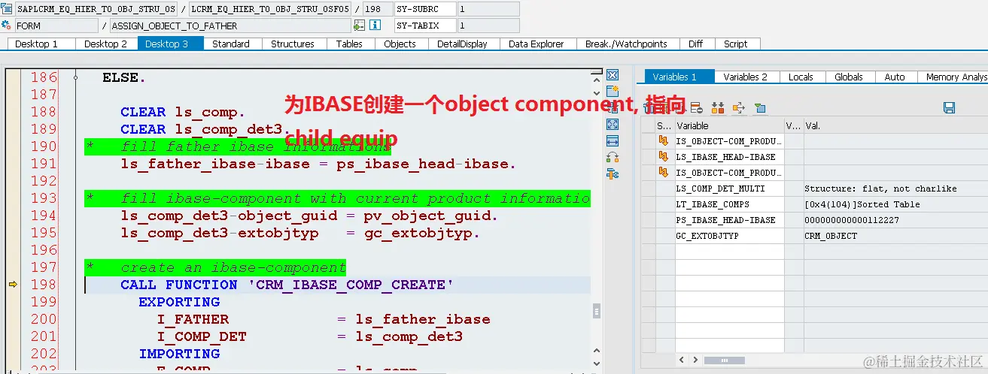988x374 pixels.
Task: Click the gear icon before the FORM field
Action: [x=7, y=26]
